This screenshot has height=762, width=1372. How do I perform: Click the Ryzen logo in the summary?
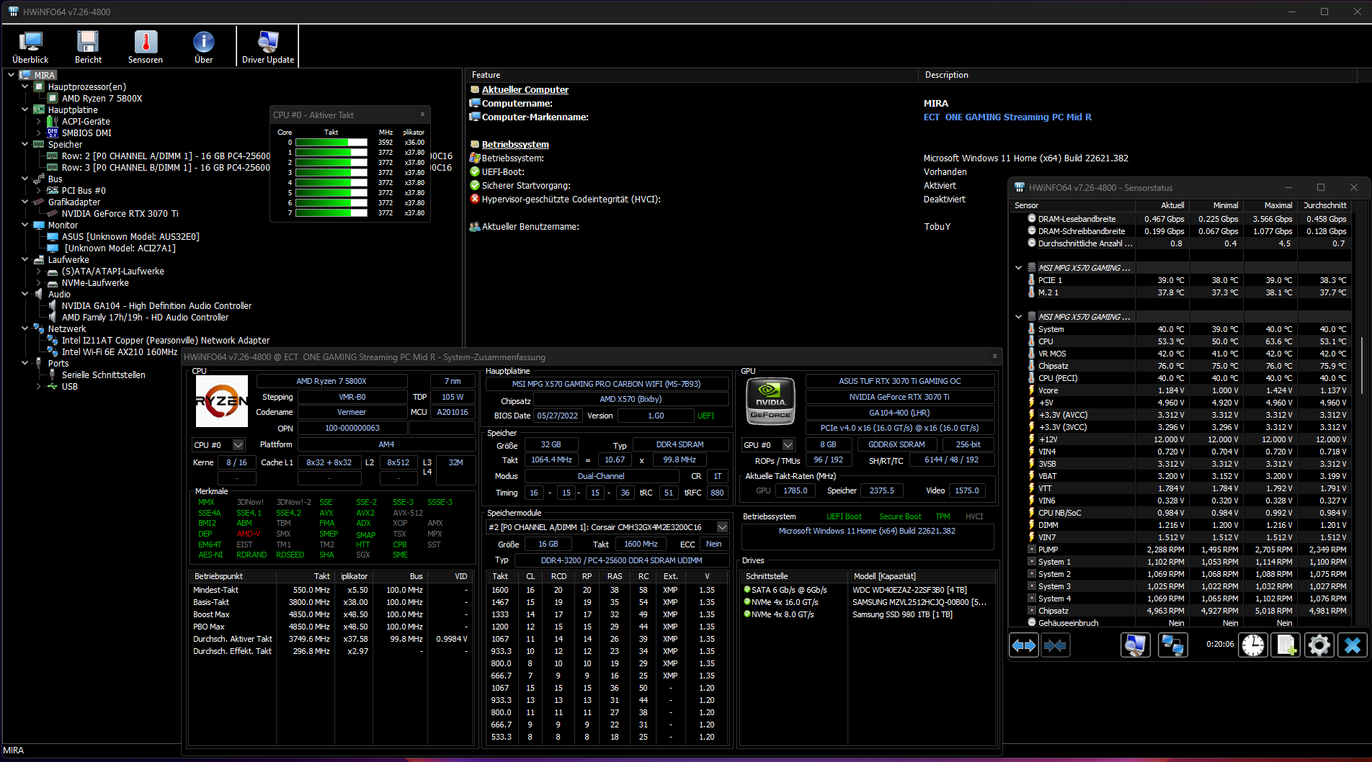click(222, 401)
